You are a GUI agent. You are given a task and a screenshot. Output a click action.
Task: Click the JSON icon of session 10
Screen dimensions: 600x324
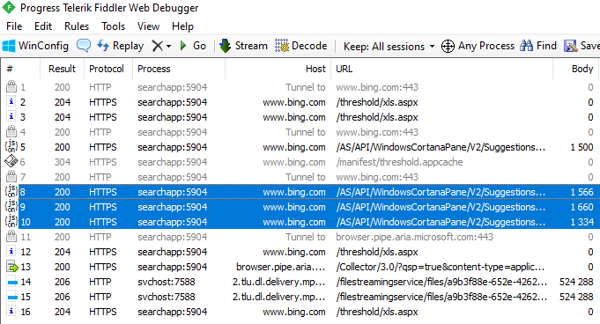(11, 221)
